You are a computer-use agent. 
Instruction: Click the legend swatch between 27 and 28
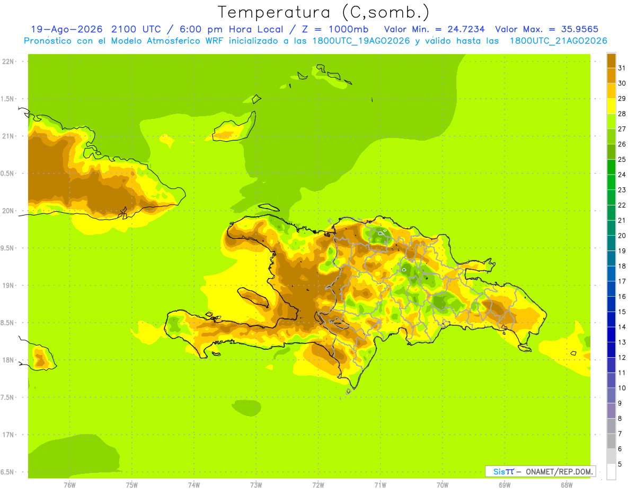click(611, 122)
